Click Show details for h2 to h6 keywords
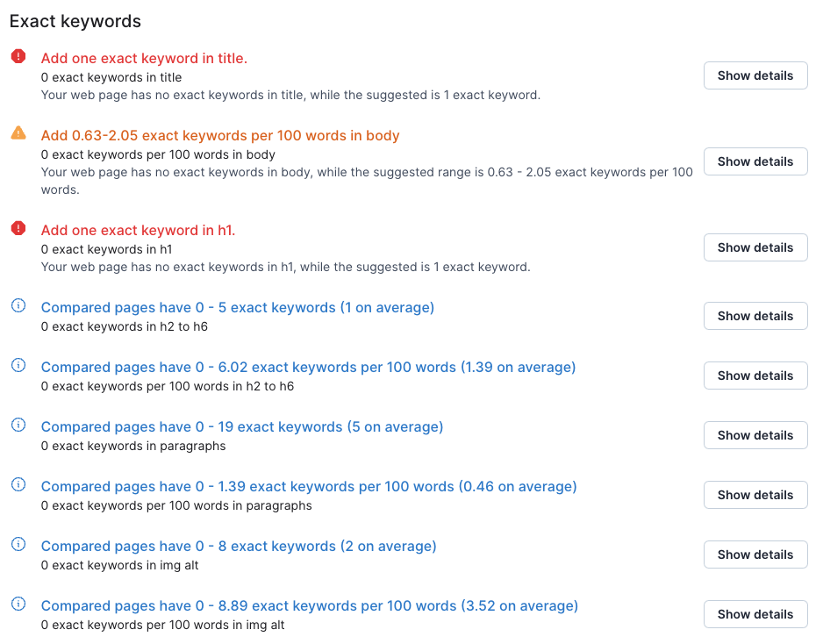Screen dimensions: 816x644 coord(755,316)
